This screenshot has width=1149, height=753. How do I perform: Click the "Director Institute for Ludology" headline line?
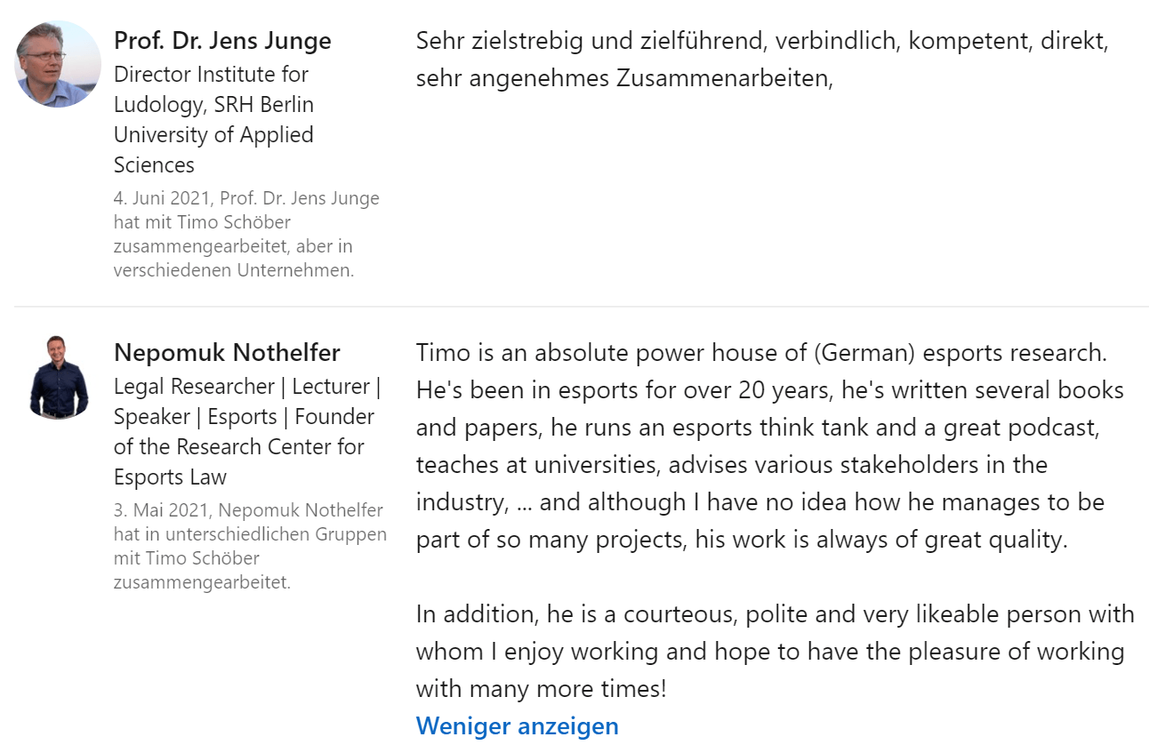click(x=211, y=75)
